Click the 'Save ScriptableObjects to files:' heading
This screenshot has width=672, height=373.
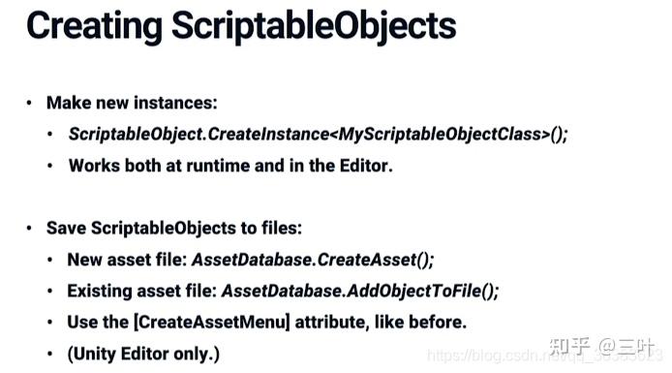[174, 228]
